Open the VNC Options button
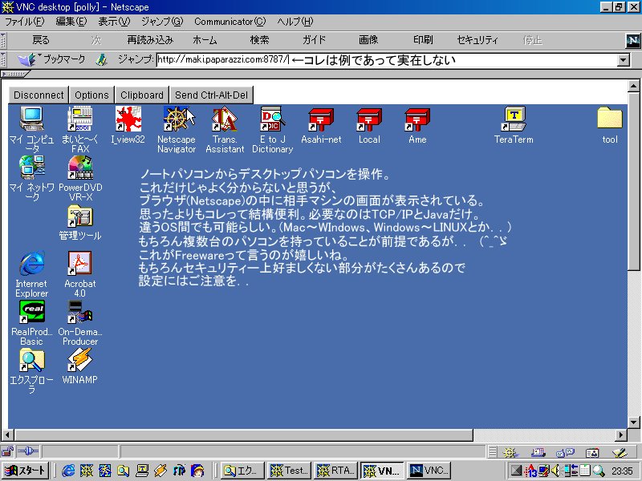This screenshot has height=481, width=642. 91,95
